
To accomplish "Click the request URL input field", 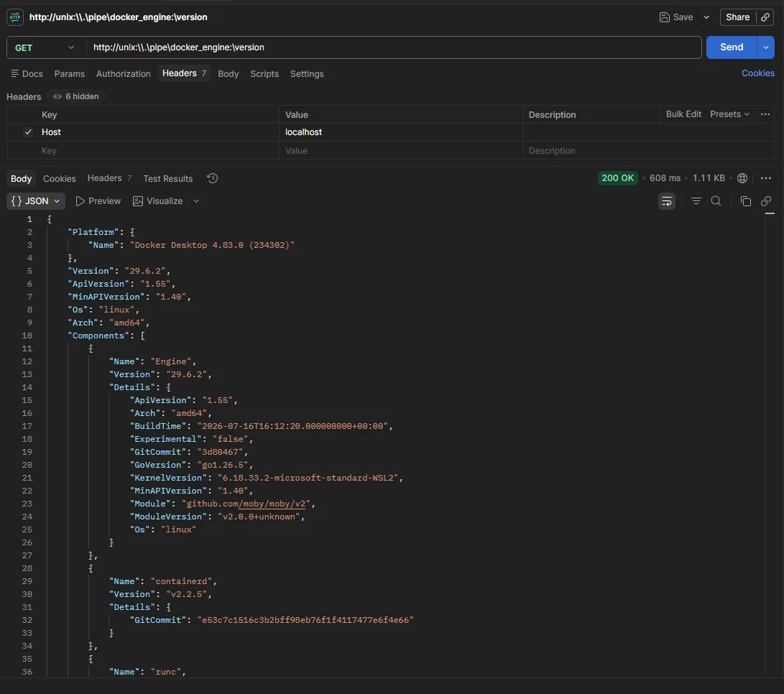I will (x=394, y=47).
